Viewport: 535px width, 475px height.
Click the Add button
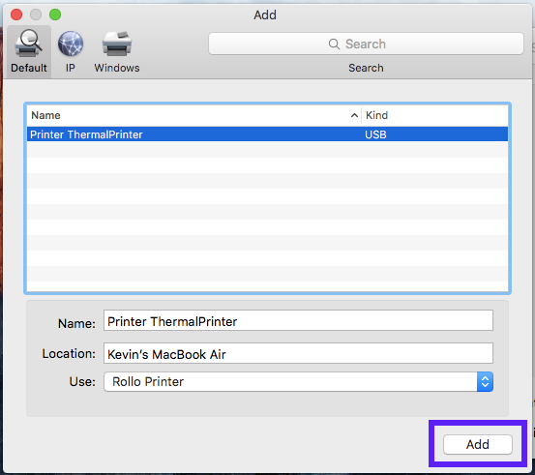coord(478,444)
